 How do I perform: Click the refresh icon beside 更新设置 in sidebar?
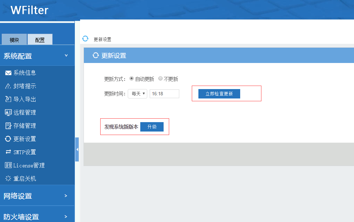point(8,139)
